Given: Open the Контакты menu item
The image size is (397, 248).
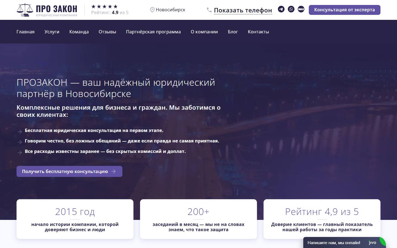Looking at the screenshot, I should [x=258, y=32].
